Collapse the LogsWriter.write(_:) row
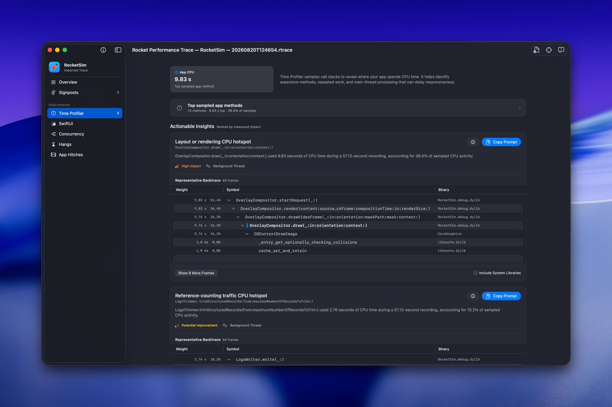This screenshot has height=407, width=612. tap(229, 360)
